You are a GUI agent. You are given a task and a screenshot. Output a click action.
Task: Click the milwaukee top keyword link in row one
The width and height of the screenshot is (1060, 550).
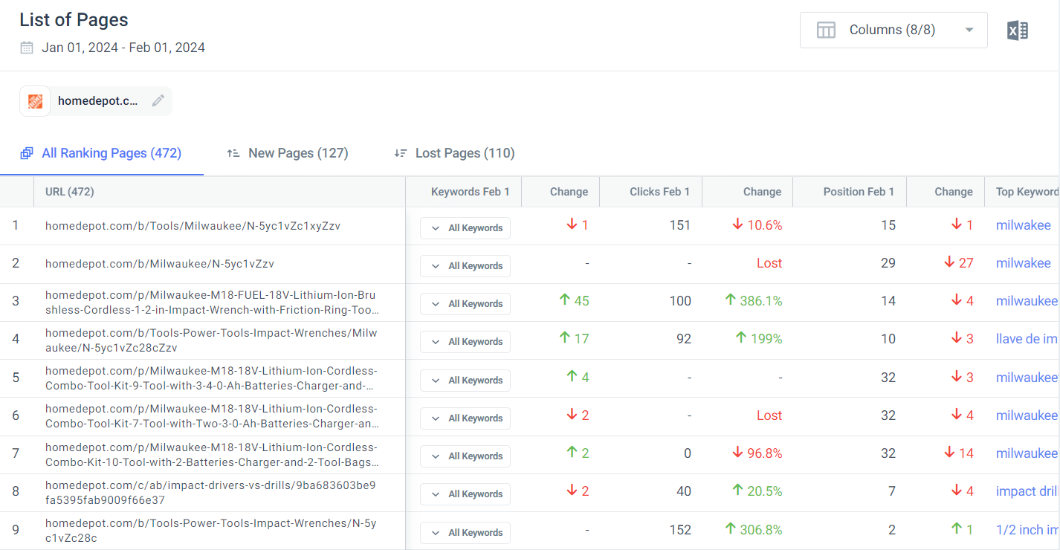pyautogui.click(x=1024, y=224)
